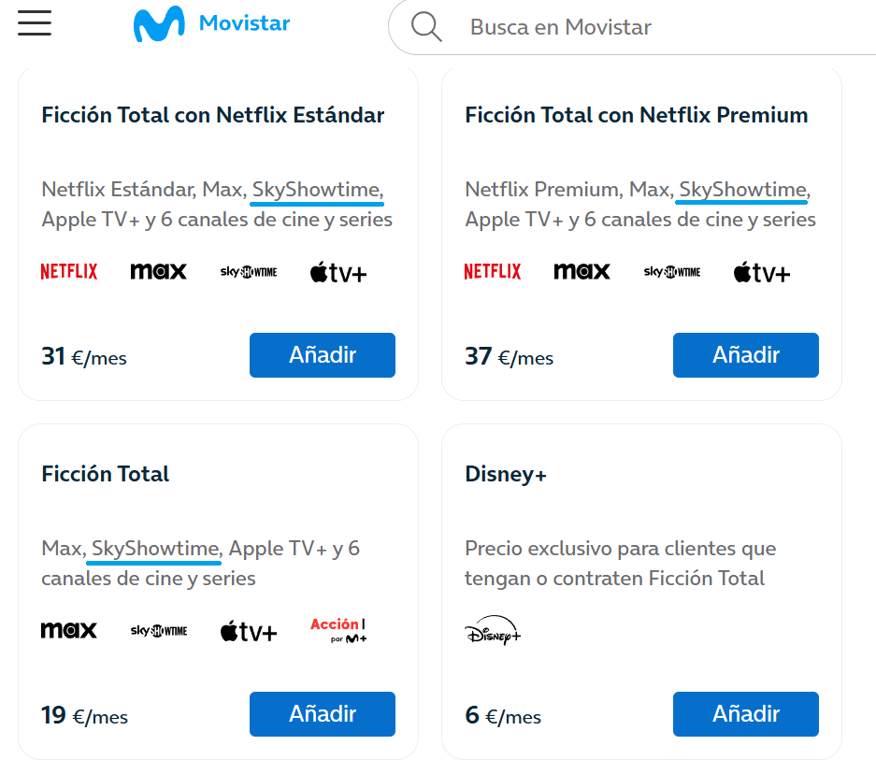The width and height of the screenshot is (876, 774).
Task: Click the Disney+ logo
Action: click(493, 631)
